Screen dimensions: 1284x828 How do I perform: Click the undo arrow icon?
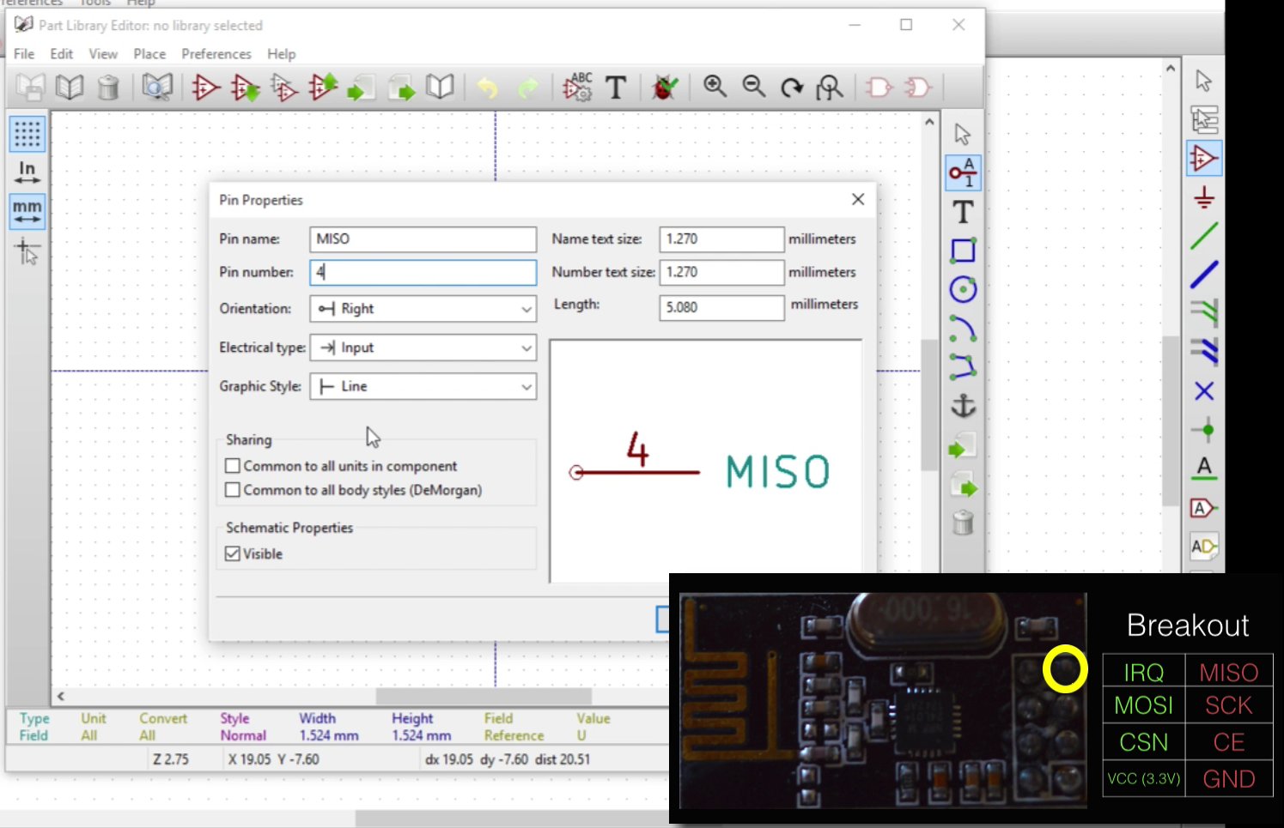click(x=487, y=87)
